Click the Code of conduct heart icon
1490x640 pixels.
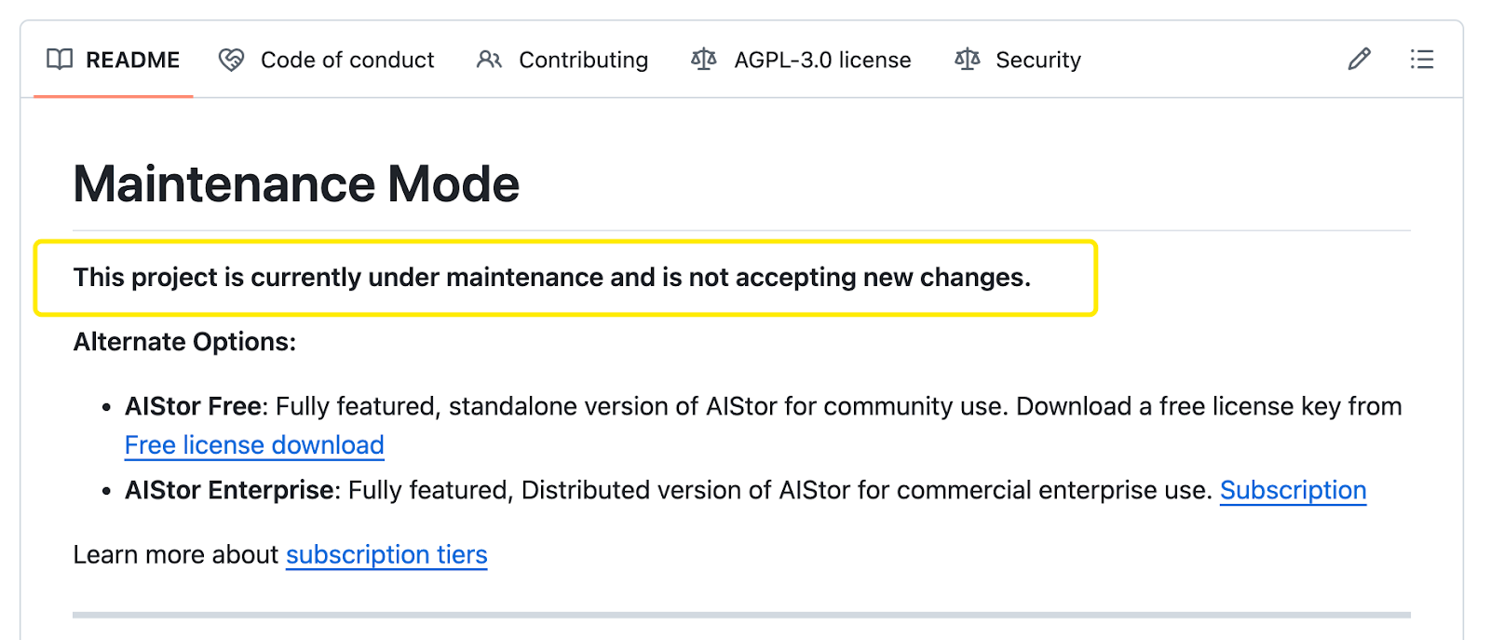tap(231, 60)
